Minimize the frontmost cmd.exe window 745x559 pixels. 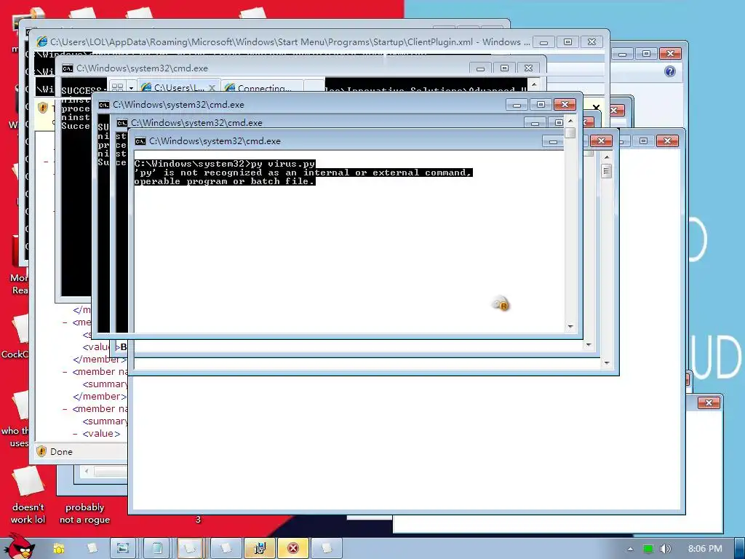click(553, 141)
